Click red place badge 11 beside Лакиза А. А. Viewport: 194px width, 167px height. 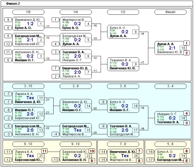[44, 151]
